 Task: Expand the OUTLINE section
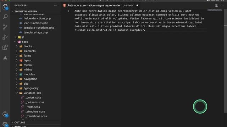(12, 122)
